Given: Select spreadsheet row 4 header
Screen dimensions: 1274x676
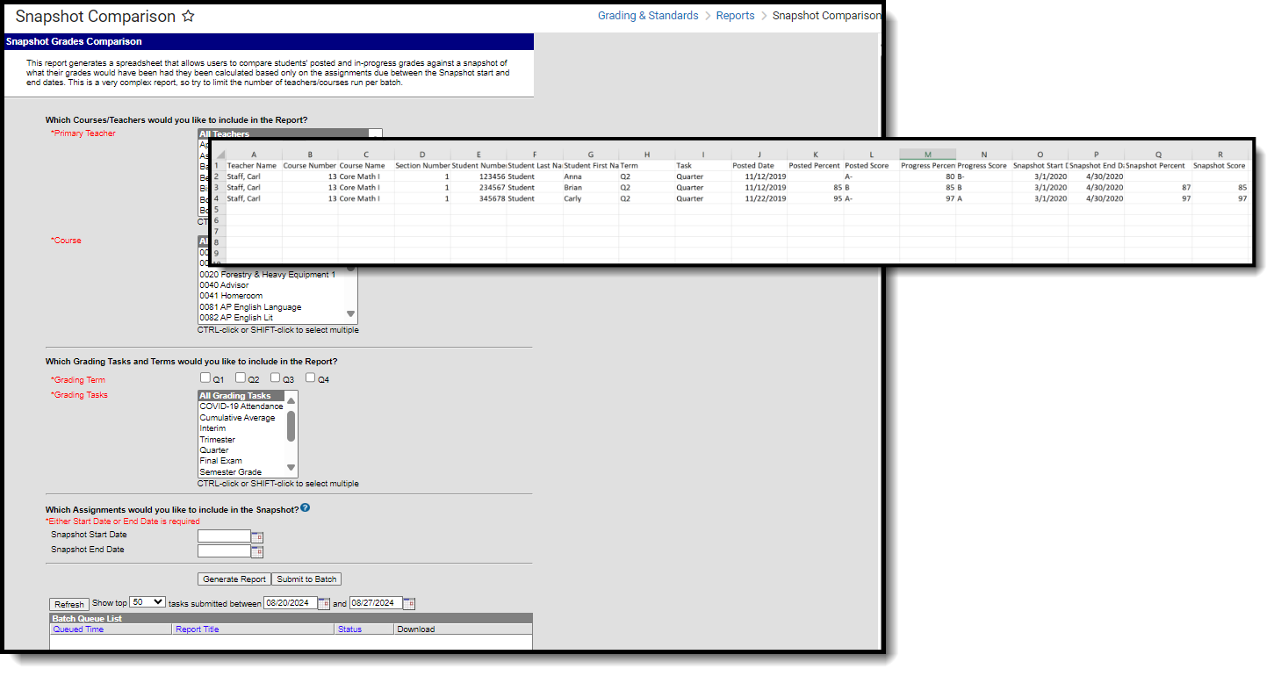Looking at the screenshot, I should (x=217, y=198).
